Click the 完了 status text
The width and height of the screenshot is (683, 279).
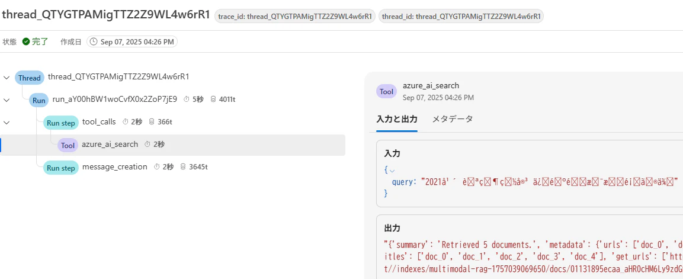40,42
